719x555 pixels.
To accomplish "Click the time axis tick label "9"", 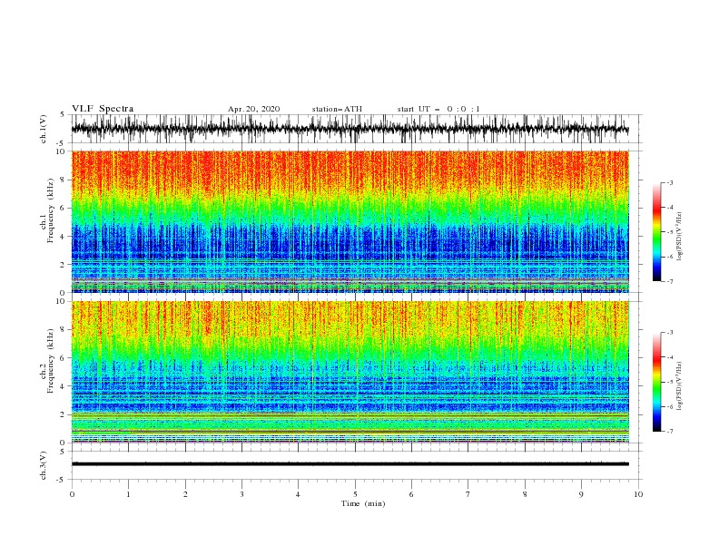I will pos(581,494).
